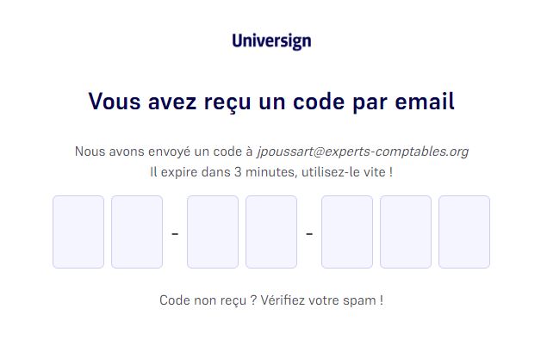The image size is (547, 346).
Task: Click the first dash separator between code boxes
Action: pyautogui.click(x=175, y=233)
